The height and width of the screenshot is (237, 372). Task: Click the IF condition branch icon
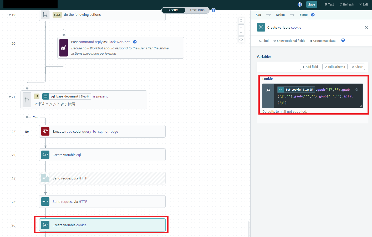pos(27,100)
